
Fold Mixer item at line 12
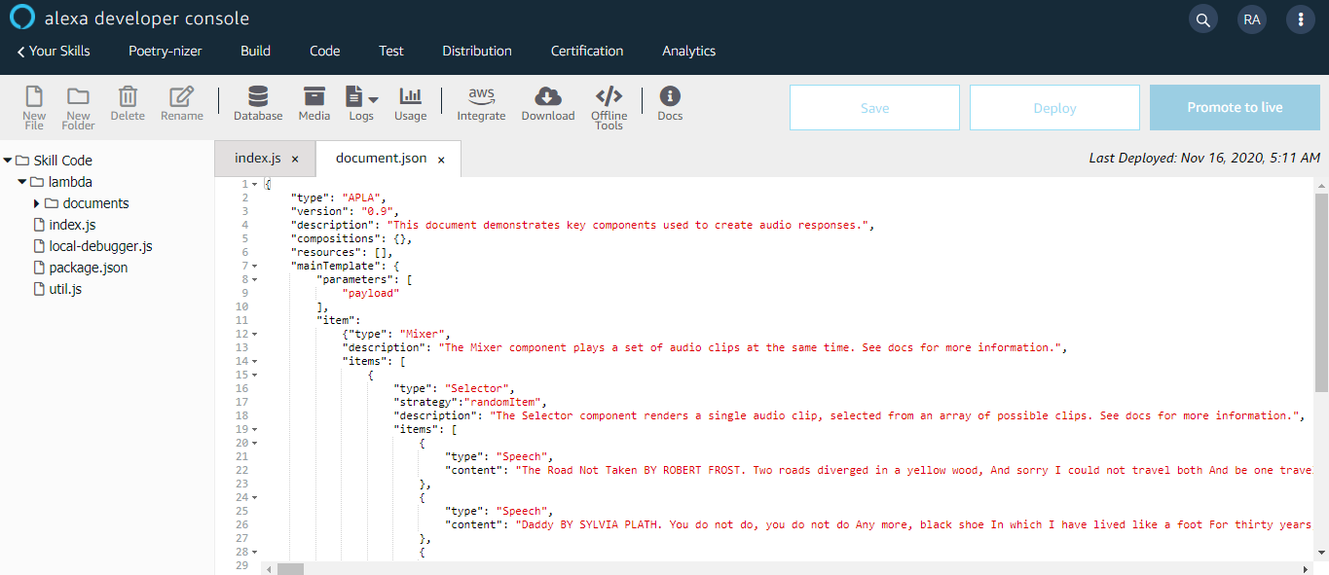coord(255,334)
